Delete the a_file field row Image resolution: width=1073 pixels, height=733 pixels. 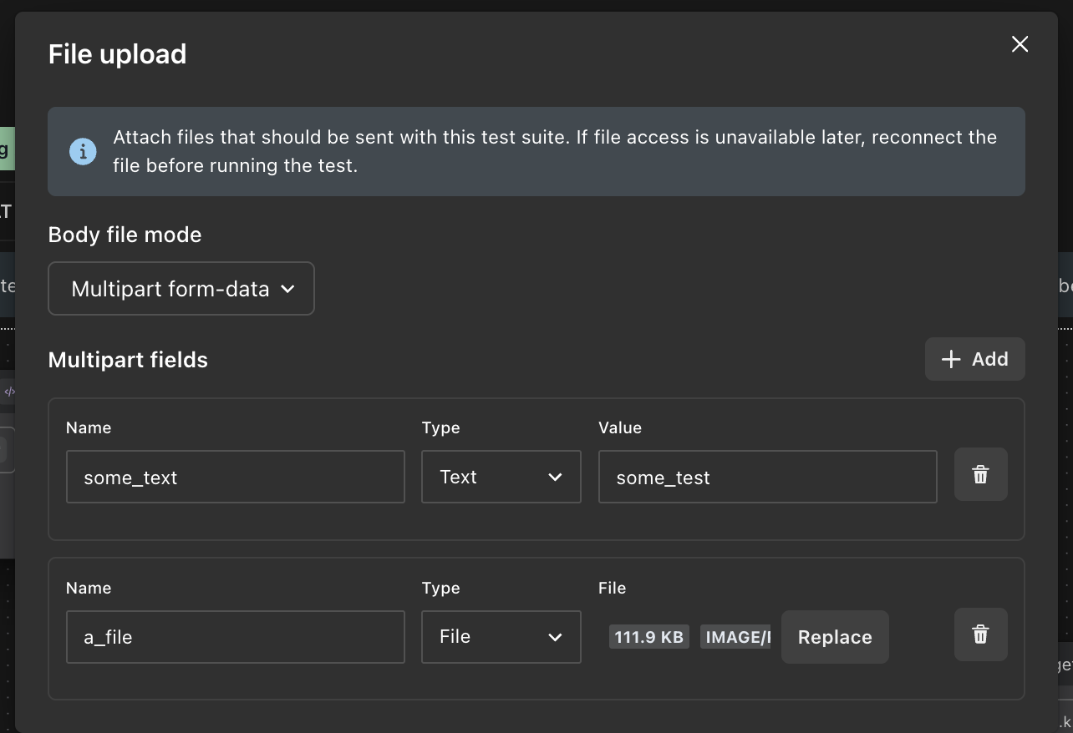(980, 634)
